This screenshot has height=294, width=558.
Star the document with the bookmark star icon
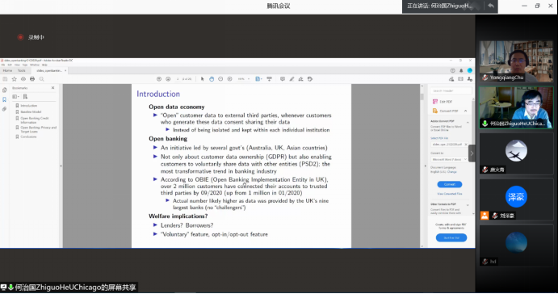[15, 79]
